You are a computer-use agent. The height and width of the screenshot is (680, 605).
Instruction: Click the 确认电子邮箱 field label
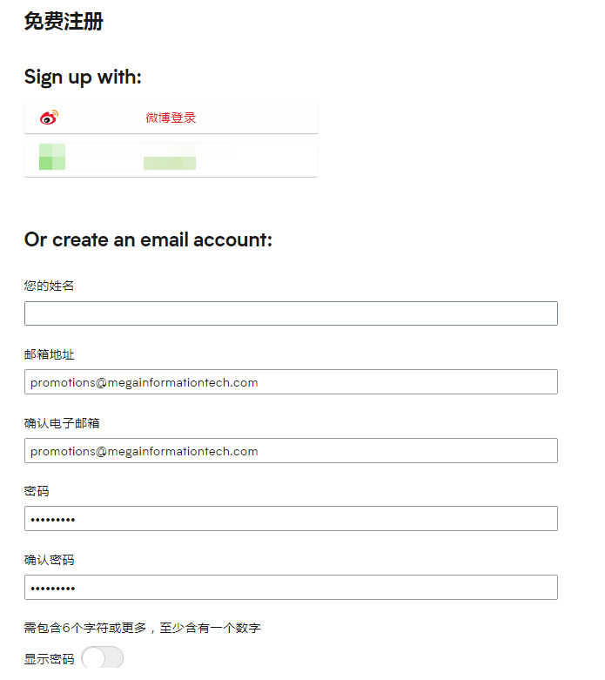click(62, 423)
